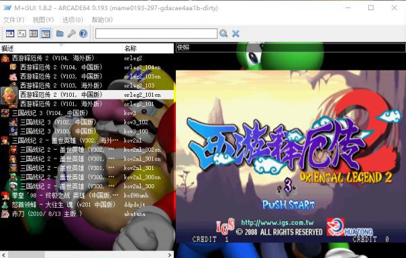This screenshot has width=406, height=258.
Task: Click the name cell kov2nl_300
Action: pyautogui.click(x=139, y=186)
